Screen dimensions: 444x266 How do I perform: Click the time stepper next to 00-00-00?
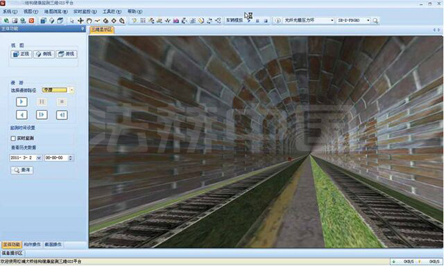pyautogui.click(x=70, y=158)
